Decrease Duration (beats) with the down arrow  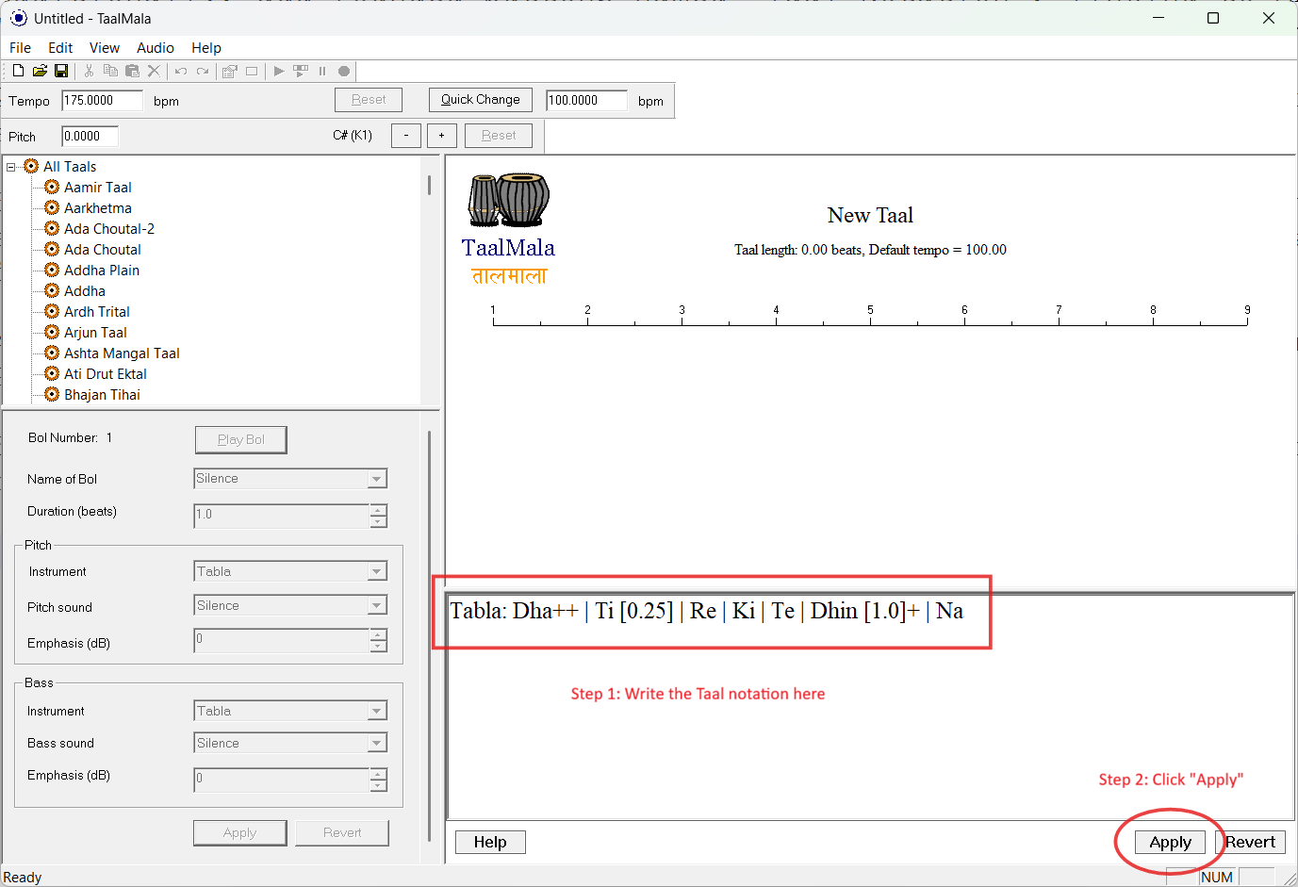tap(378, 521)
